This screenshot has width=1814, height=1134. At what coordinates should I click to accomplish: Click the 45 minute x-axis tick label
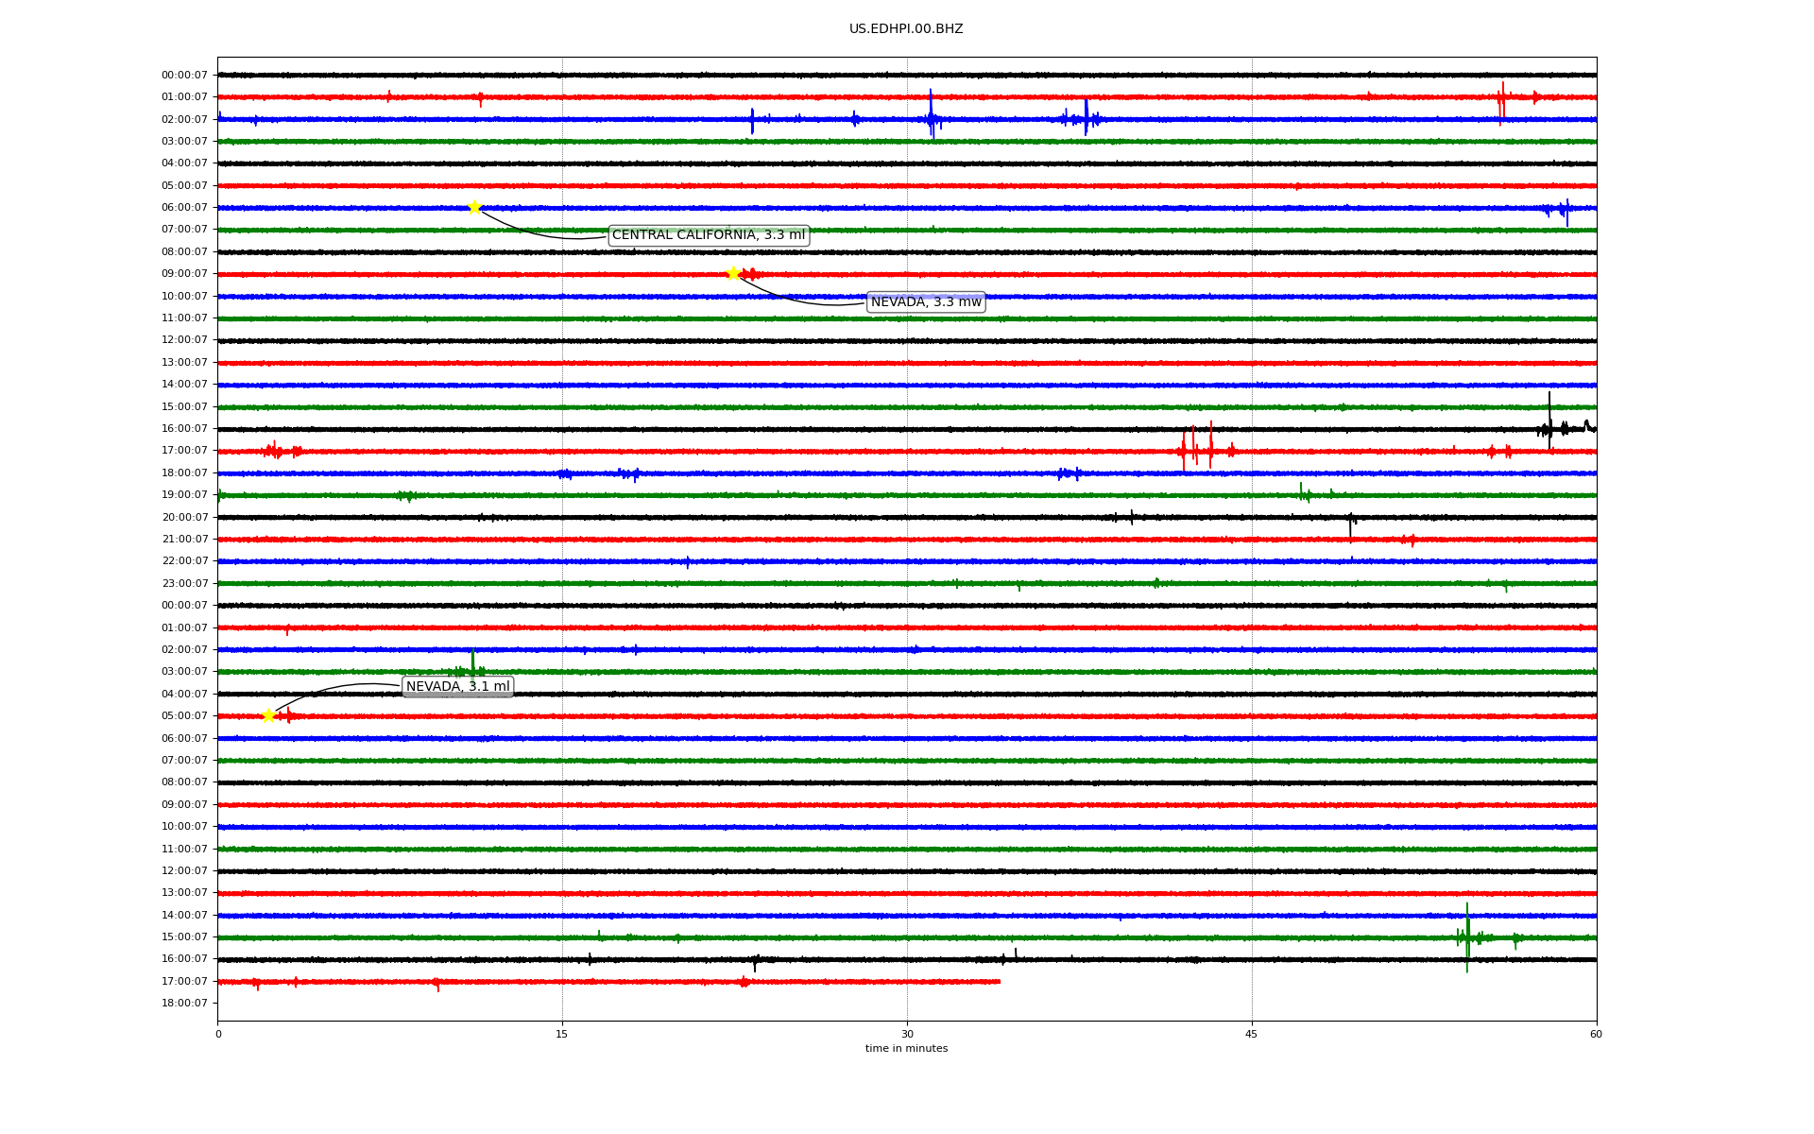point(1252,1034)
